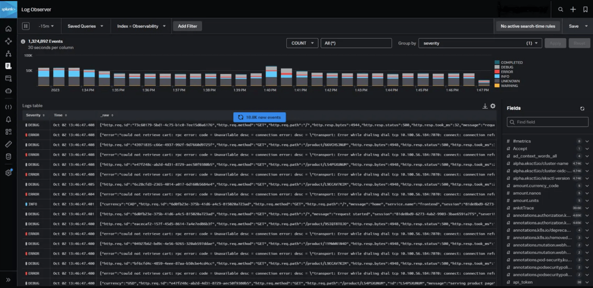
Task: Click the Reset button
Action: 579,43
